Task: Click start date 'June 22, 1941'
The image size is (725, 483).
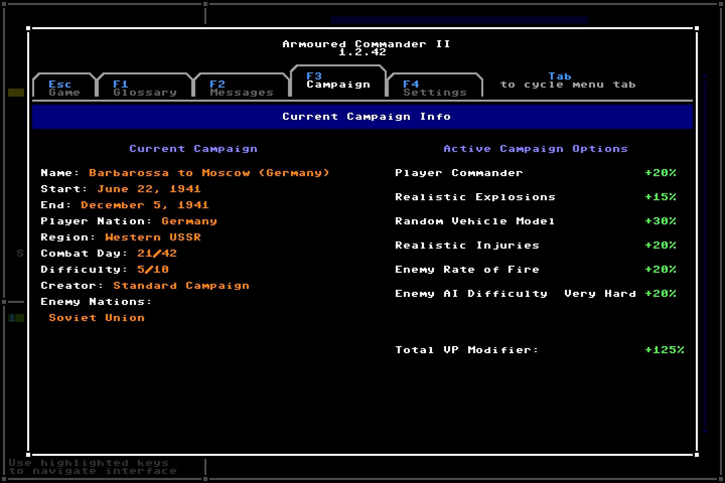Action: coord(149,189)
